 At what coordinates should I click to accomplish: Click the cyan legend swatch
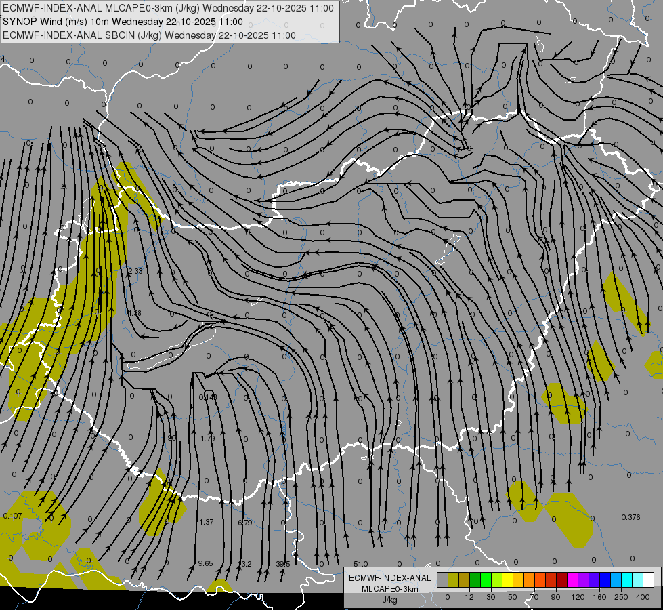(x=626, y=580)
